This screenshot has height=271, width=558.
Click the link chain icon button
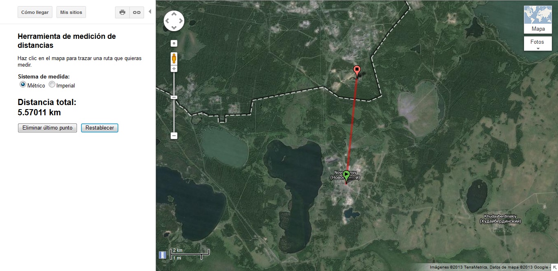[137, 12]
